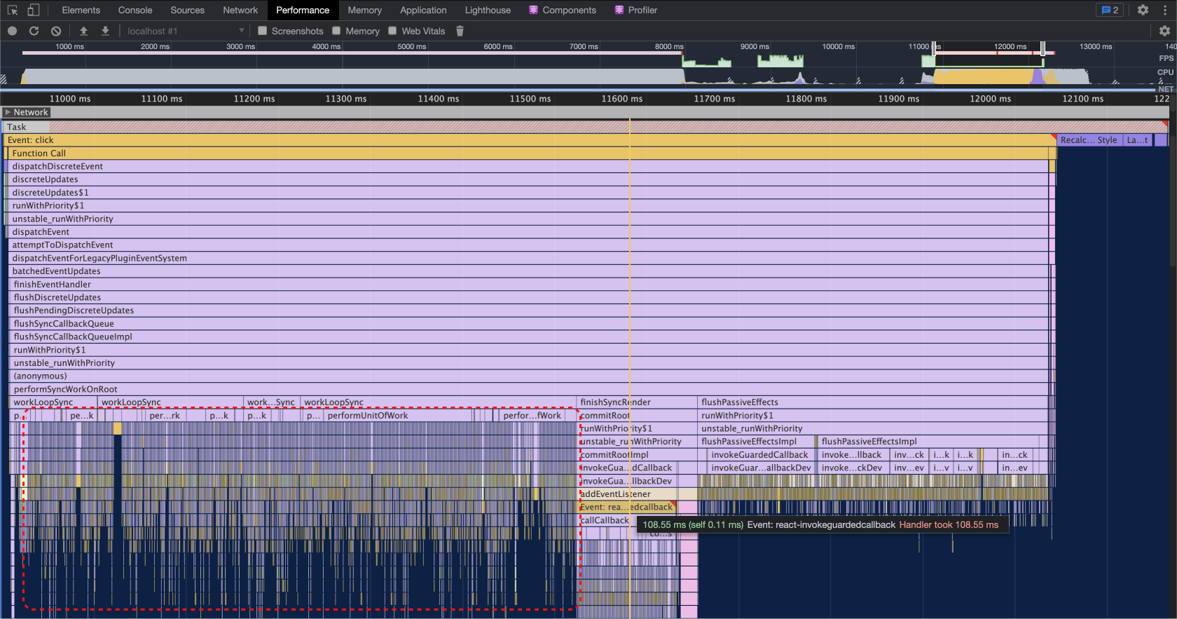Open DevTools settings gear icon
This screenshot has height=619, width=1177.
coord(1143,10)
